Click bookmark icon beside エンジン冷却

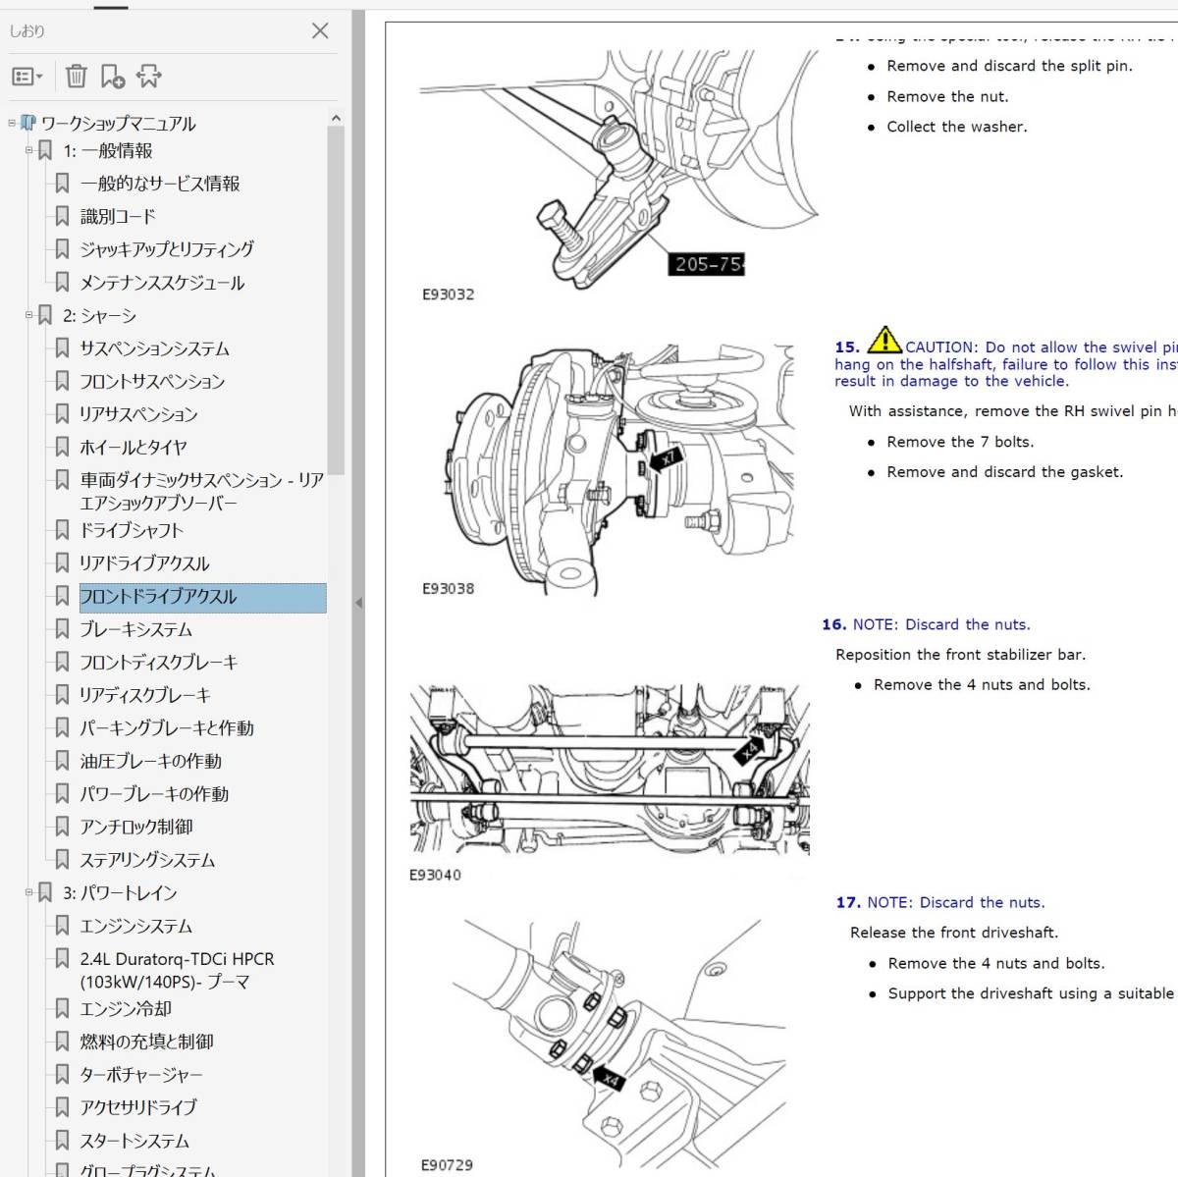[x=62, y=1009]
